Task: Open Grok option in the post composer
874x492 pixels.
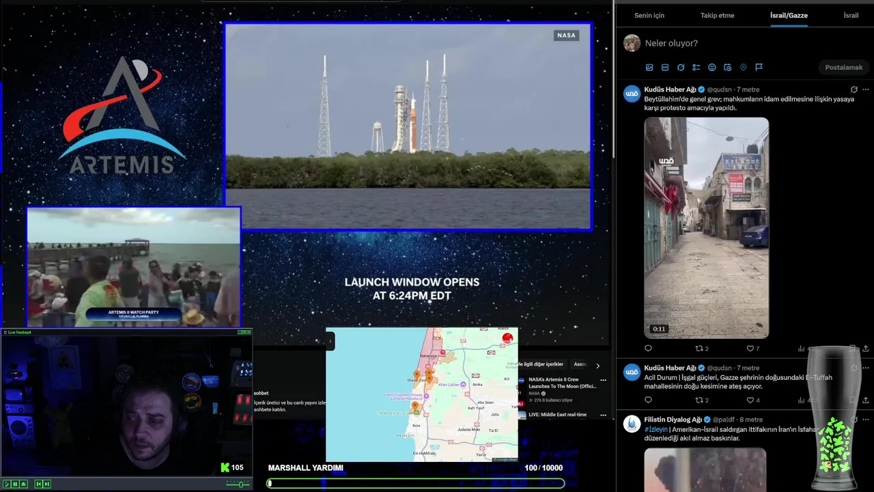Action: [x=681, y=68]
